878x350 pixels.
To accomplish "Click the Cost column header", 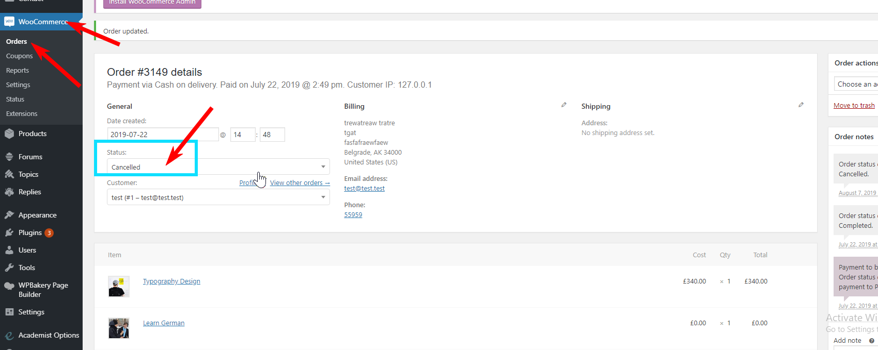I will coord(699,255).
